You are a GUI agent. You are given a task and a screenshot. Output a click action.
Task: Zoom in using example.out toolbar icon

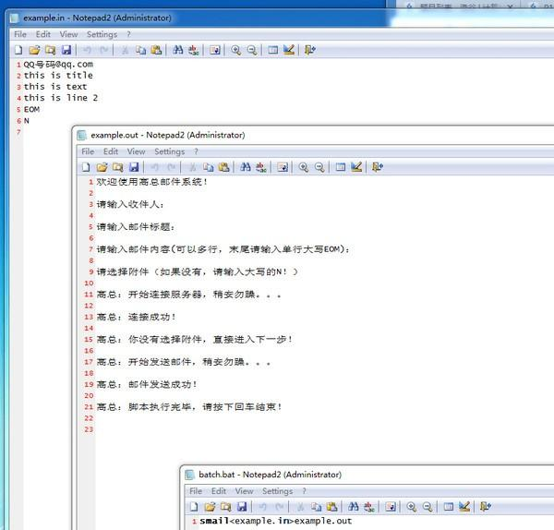[x=303, y=167]
